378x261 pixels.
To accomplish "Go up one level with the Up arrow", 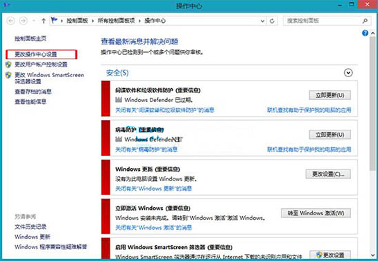I will 44,21.
